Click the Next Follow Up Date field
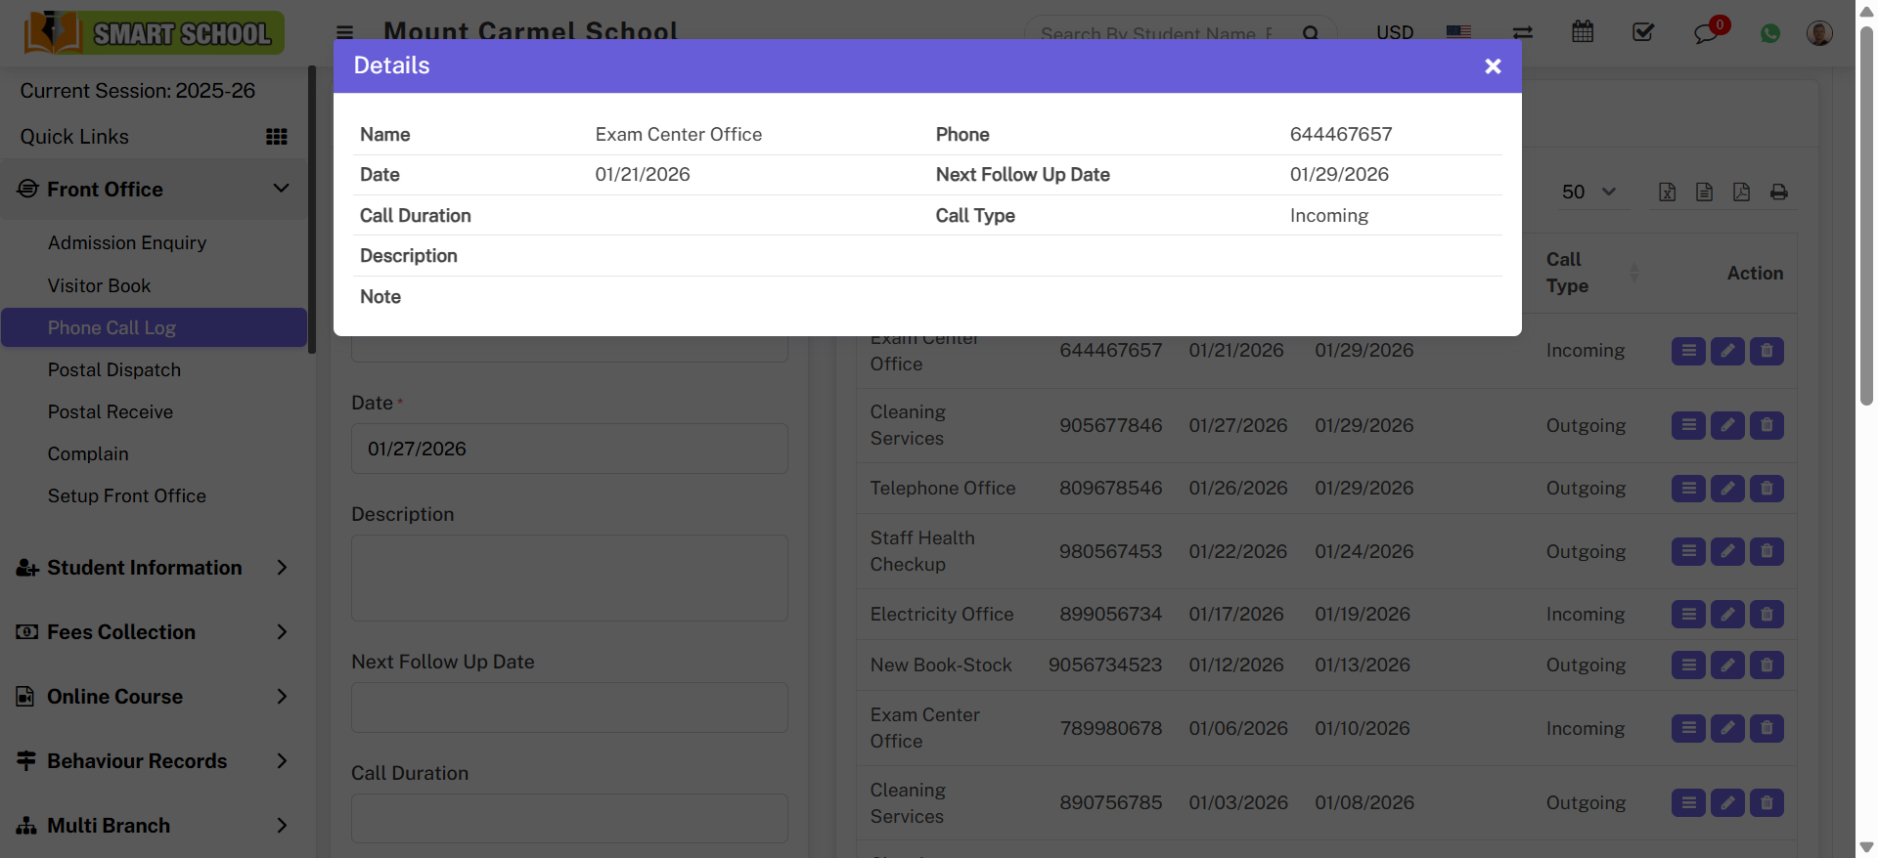This screenshot has width=1878, height=858. [569, 708]
